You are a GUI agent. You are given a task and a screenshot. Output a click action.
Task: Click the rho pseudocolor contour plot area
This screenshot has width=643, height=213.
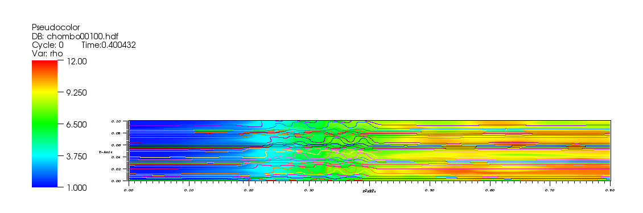click(370, 150)
